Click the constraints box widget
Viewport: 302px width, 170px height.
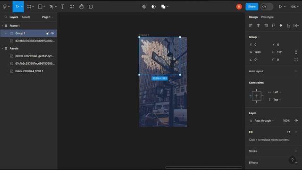click(257, 96)
